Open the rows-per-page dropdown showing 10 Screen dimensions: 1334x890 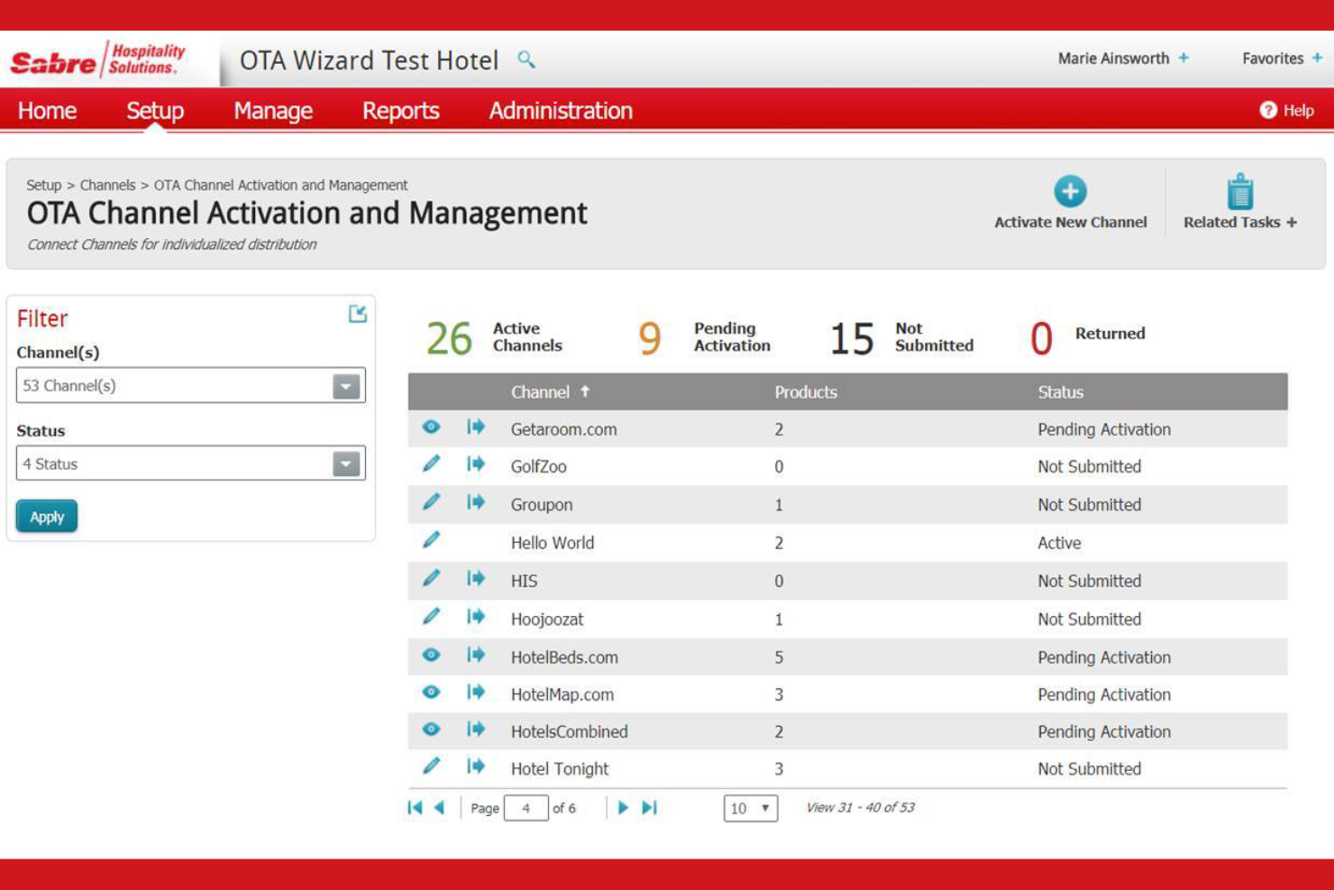tap(751, 808)
